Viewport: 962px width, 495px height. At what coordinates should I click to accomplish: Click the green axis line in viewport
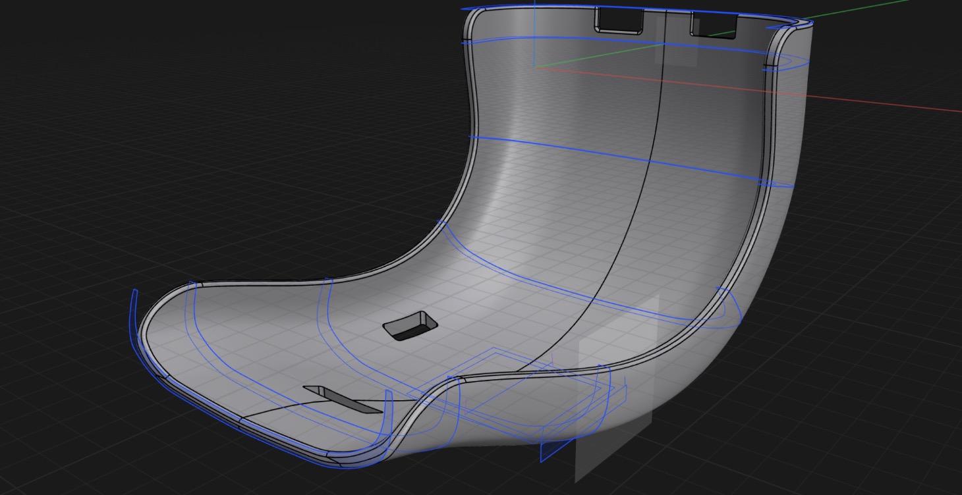[x=857, y=10]
